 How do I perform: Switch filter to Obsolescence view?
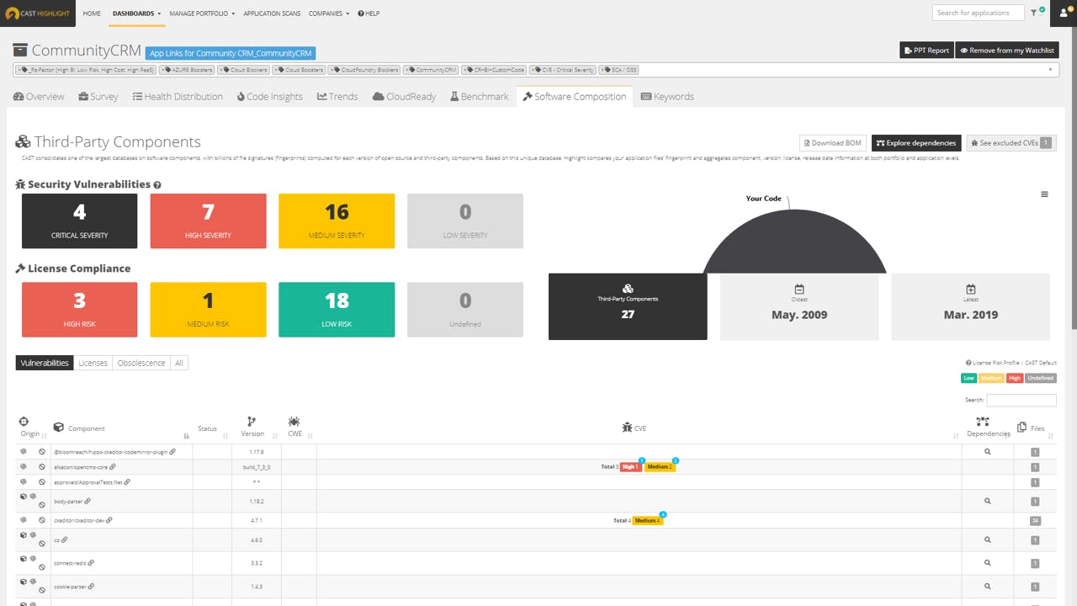[x=141, y=363]
